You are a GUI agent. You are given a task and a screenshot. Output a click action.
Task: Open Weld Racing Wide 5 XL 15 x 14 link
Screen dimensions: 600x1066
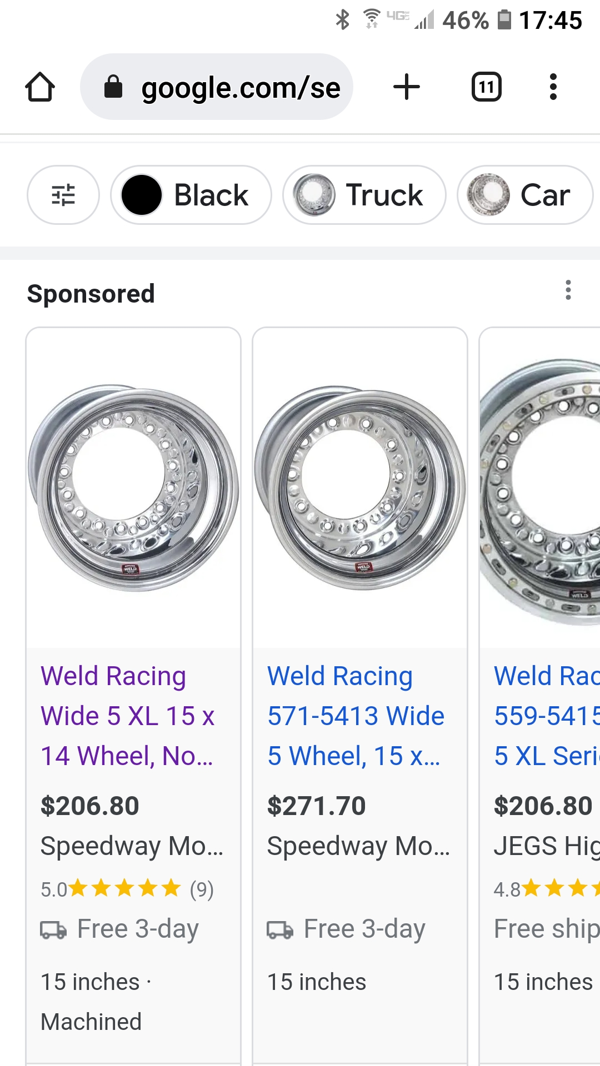[128, 716]
